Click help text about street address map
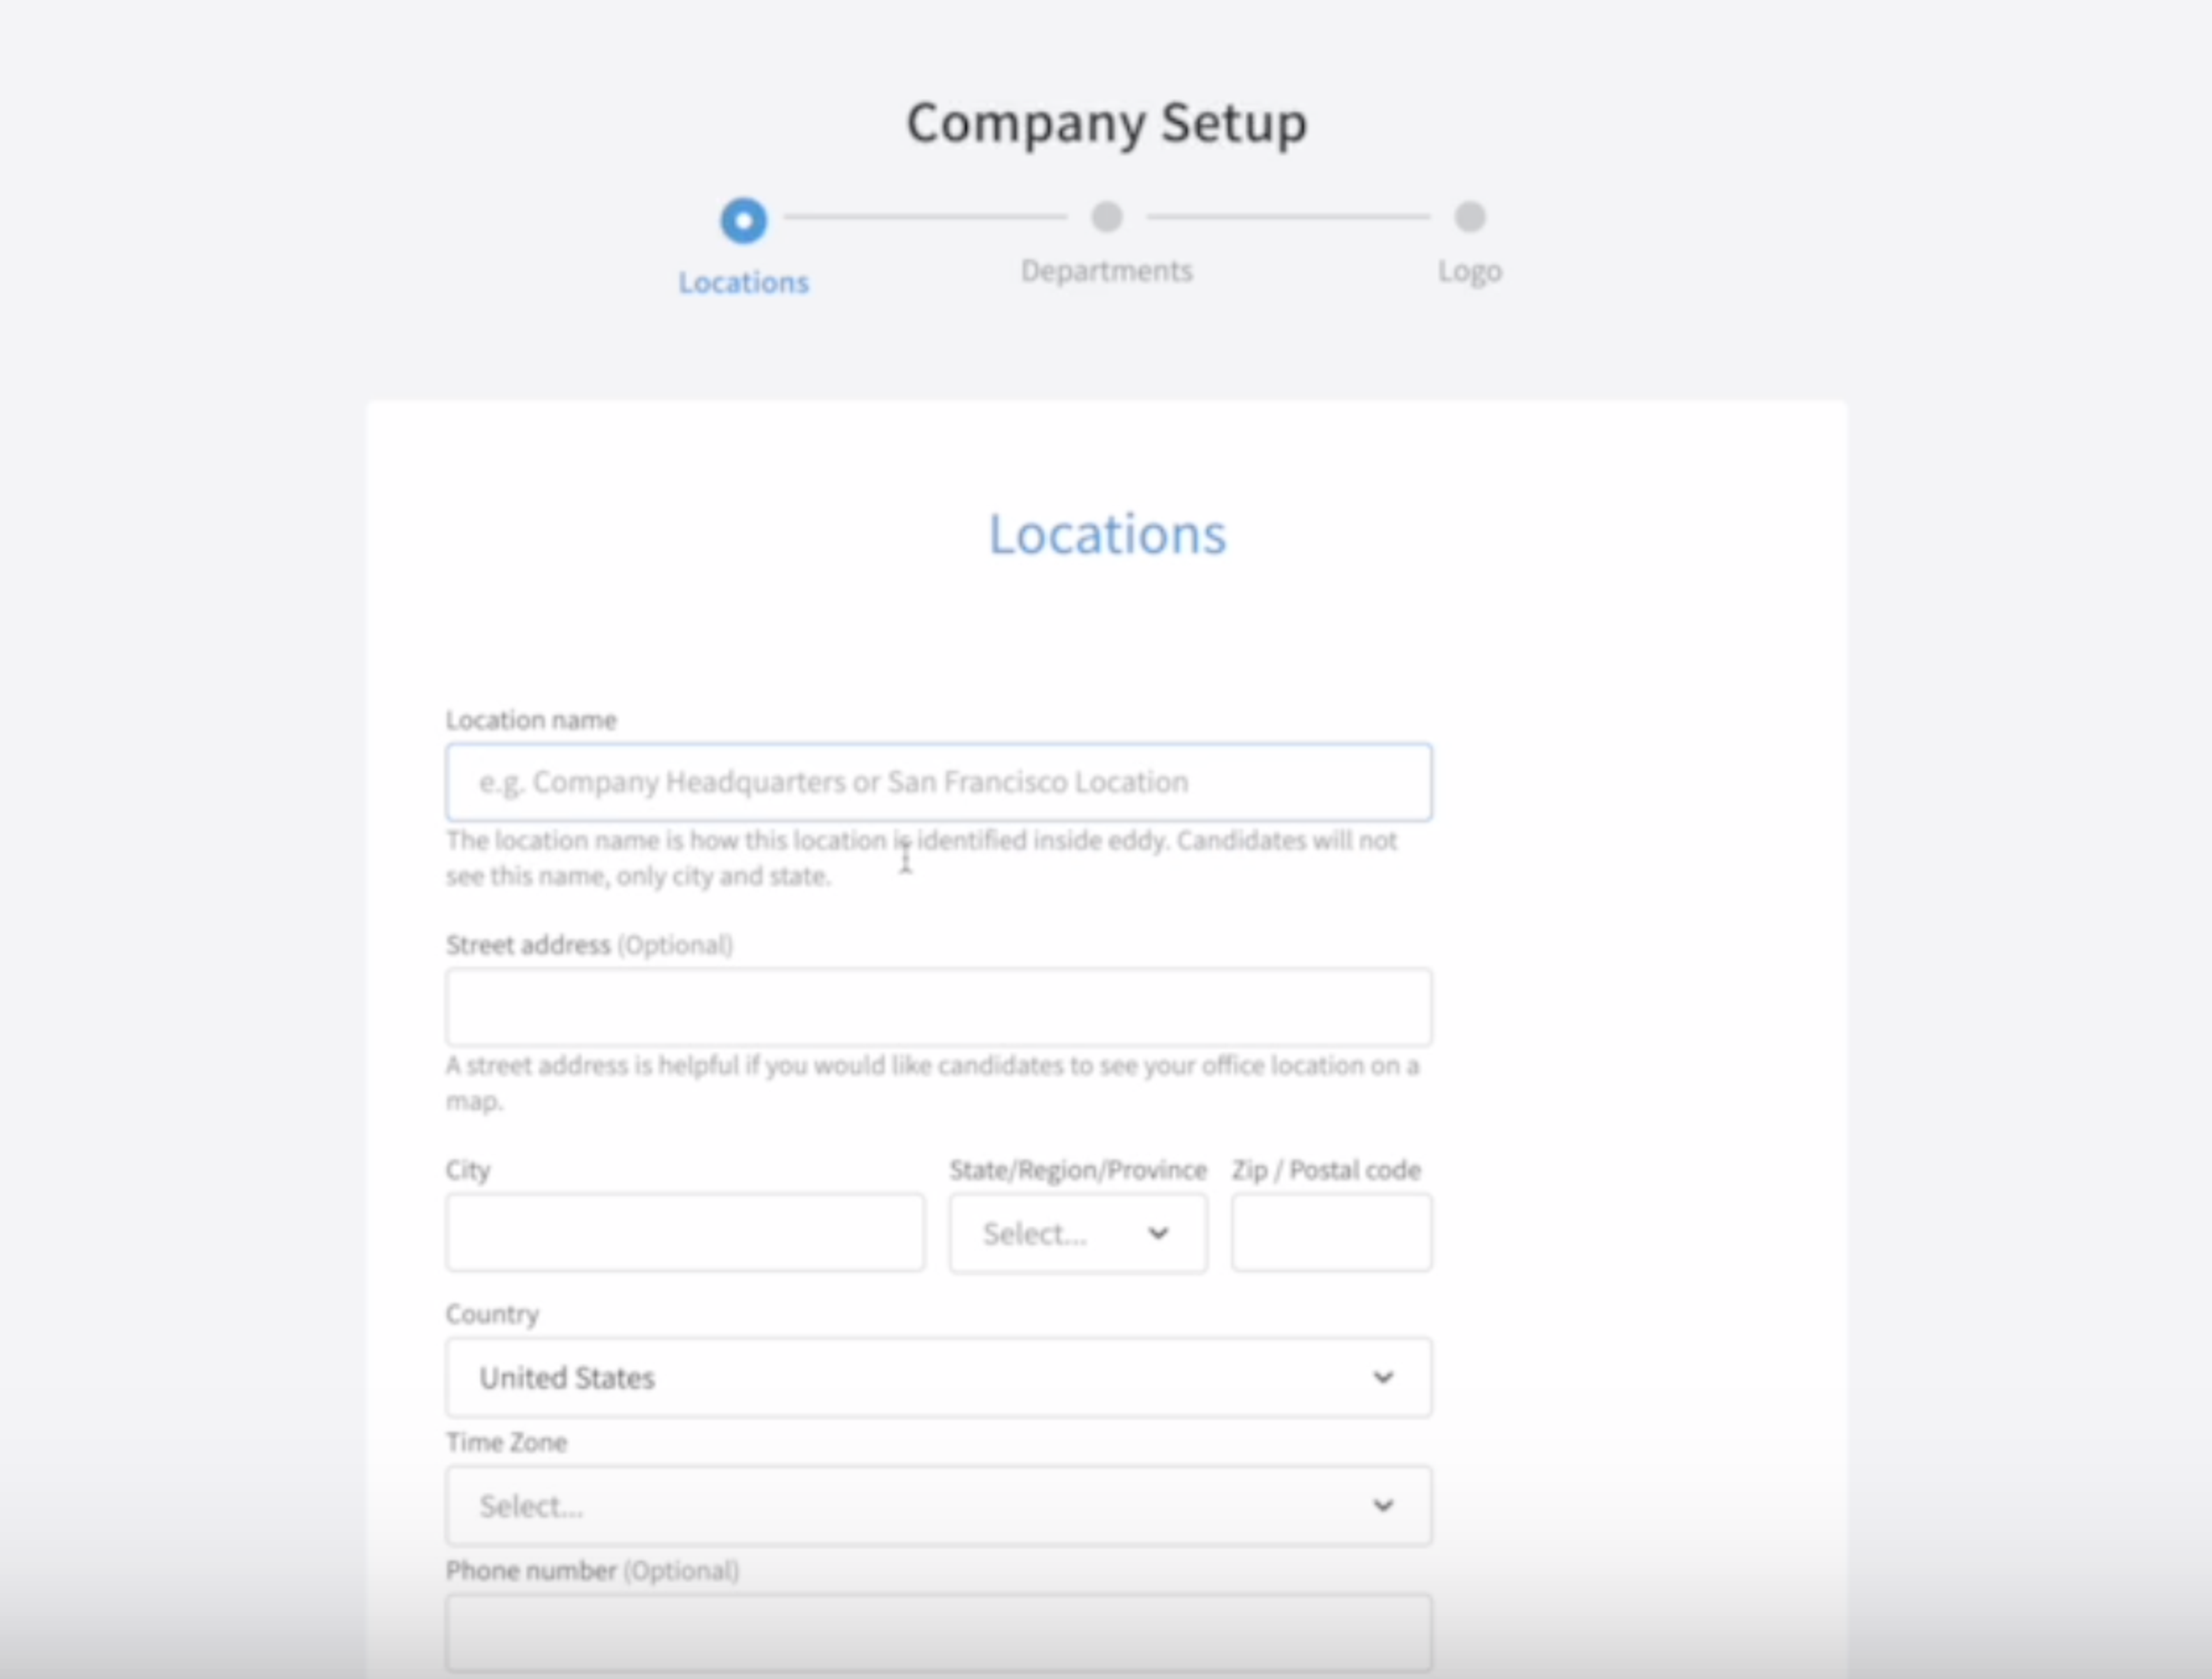Viewport: 2212px width, 1679px height. point(932,1083)
